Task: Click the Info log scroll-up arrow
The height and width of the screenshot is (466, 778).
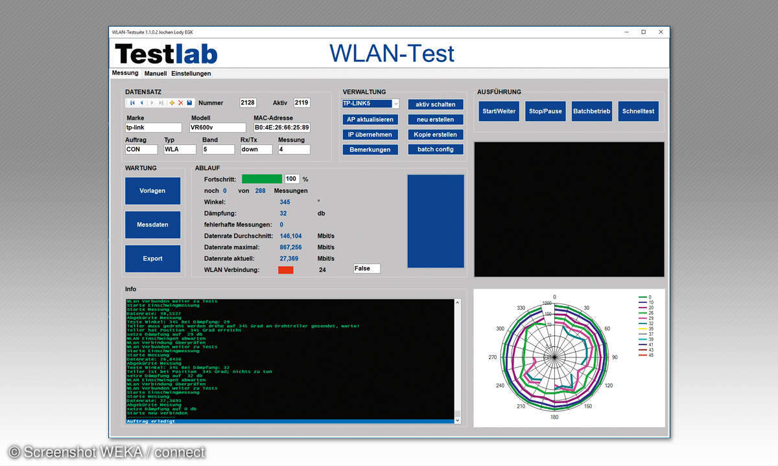Action: (458, 302)
